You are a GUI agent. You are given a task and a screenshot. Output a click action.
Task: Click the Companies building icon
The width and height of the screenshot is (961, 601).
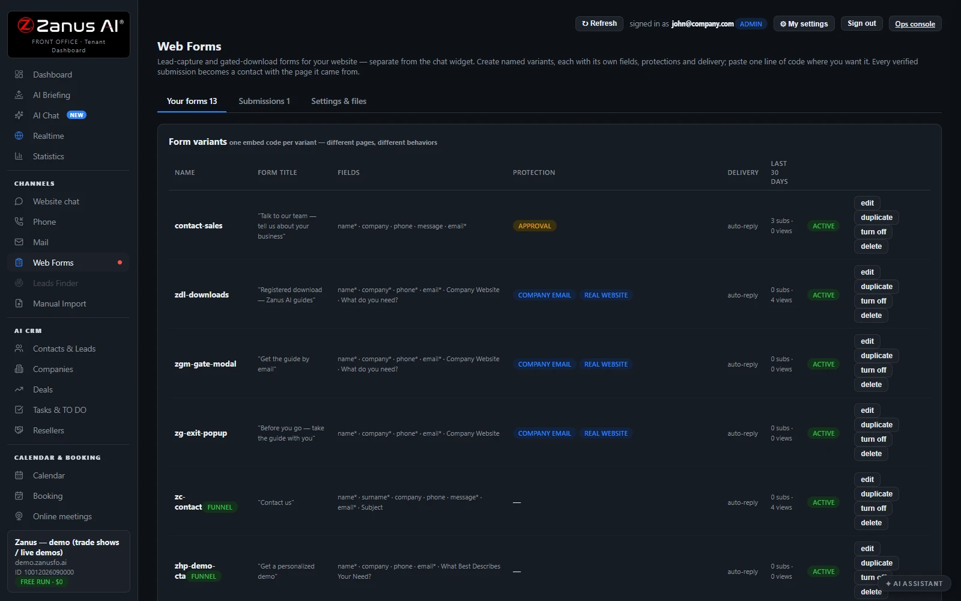click(x=19, y=369)
